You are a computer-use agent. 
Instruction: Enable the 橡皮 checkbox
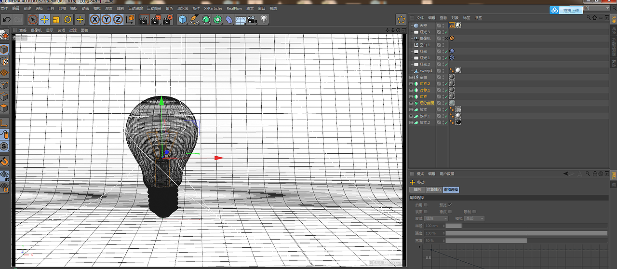click(x=450, y=212)
